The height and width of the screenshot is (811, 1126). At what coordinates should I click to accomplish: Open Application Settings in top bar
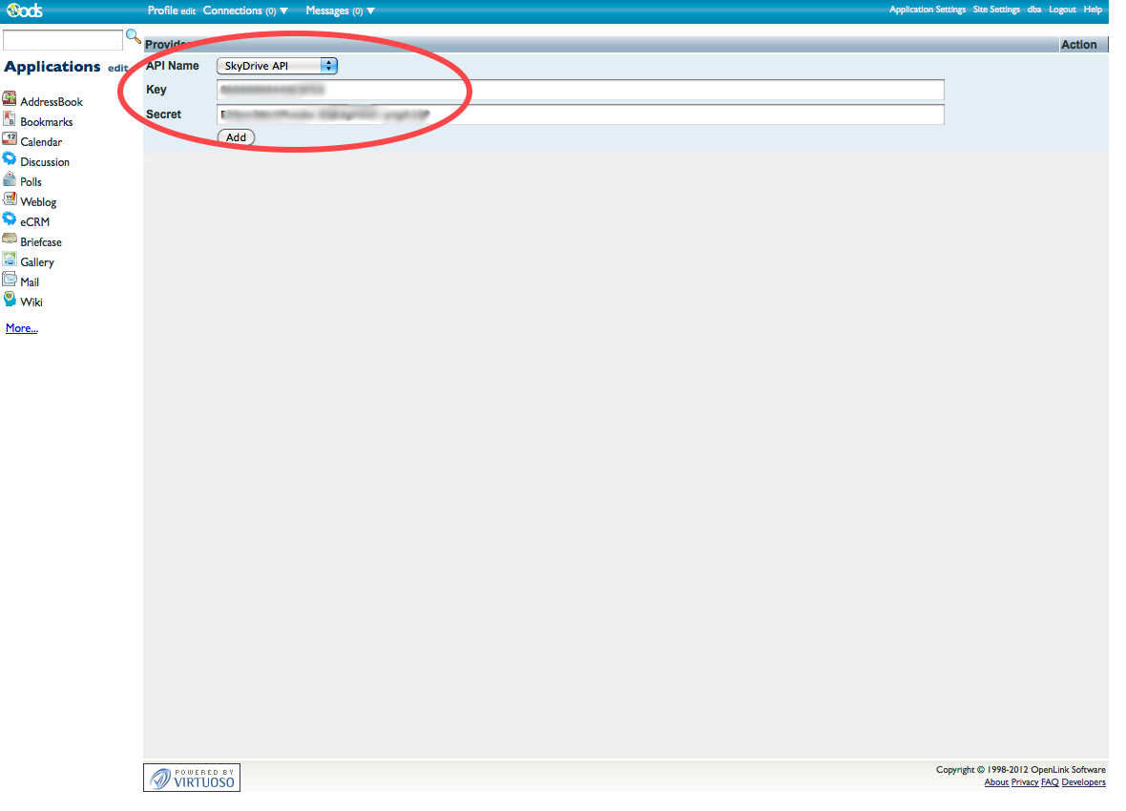tap(928, 10)
